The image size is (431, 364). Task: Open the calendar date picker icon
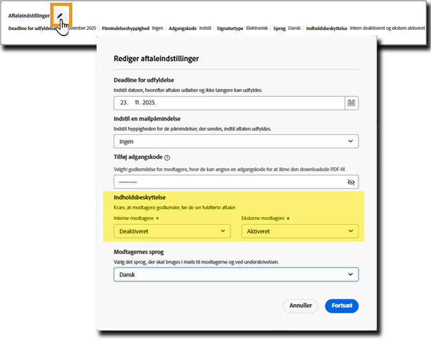tap(351, 103)
